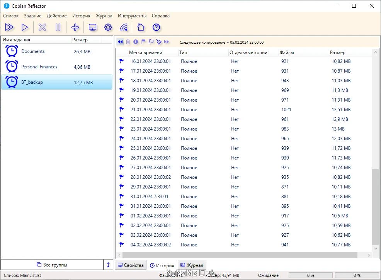Screen dimensions: 381x280
Task: Switch to the Свойства tab
Action: click(x=132, y=265)
